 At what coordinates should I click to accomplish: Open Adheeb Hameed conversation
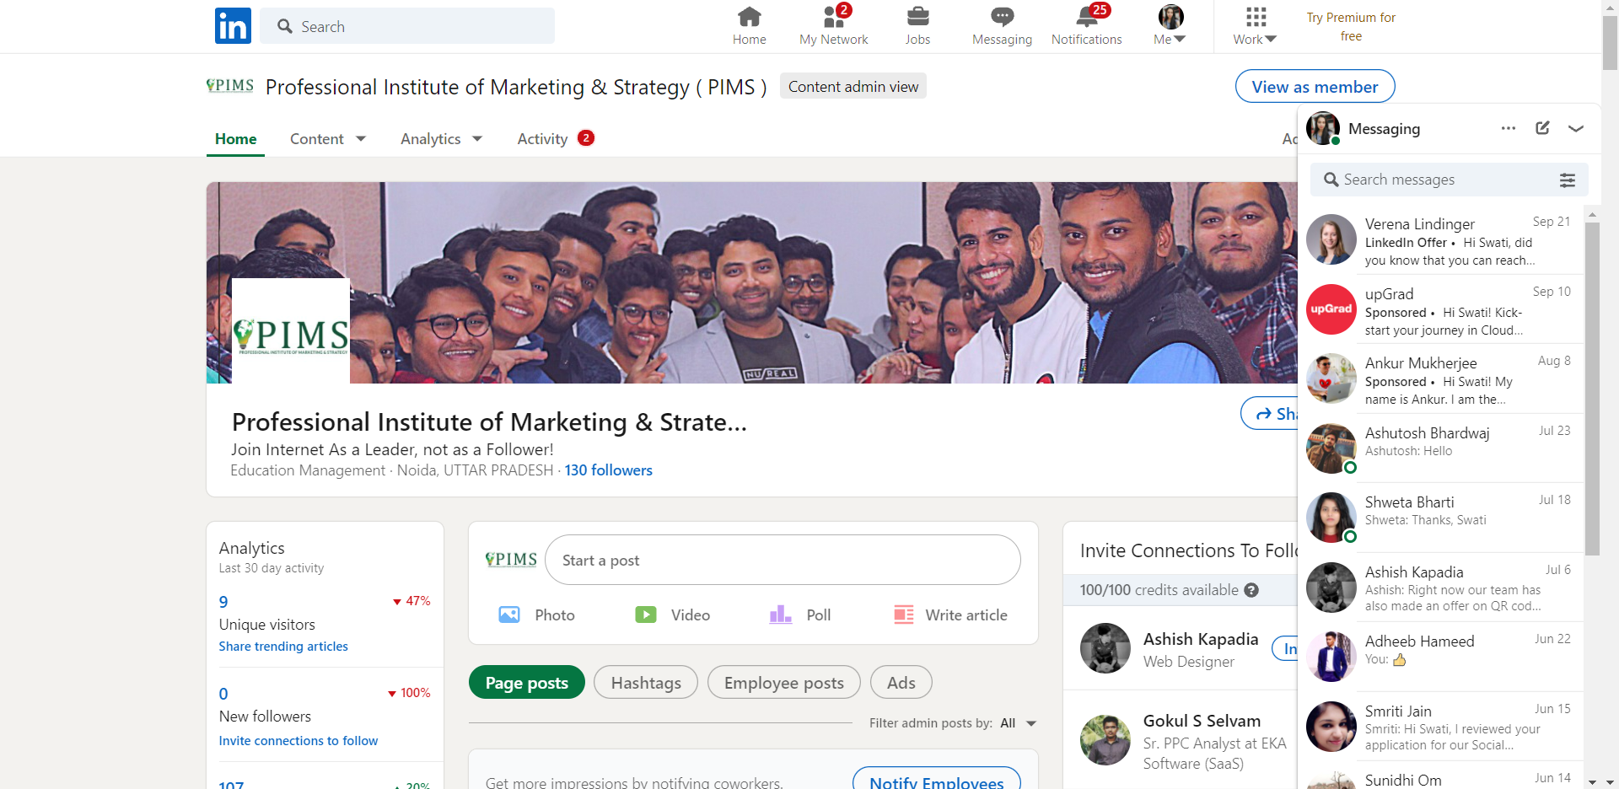(x=1440, y=657)
